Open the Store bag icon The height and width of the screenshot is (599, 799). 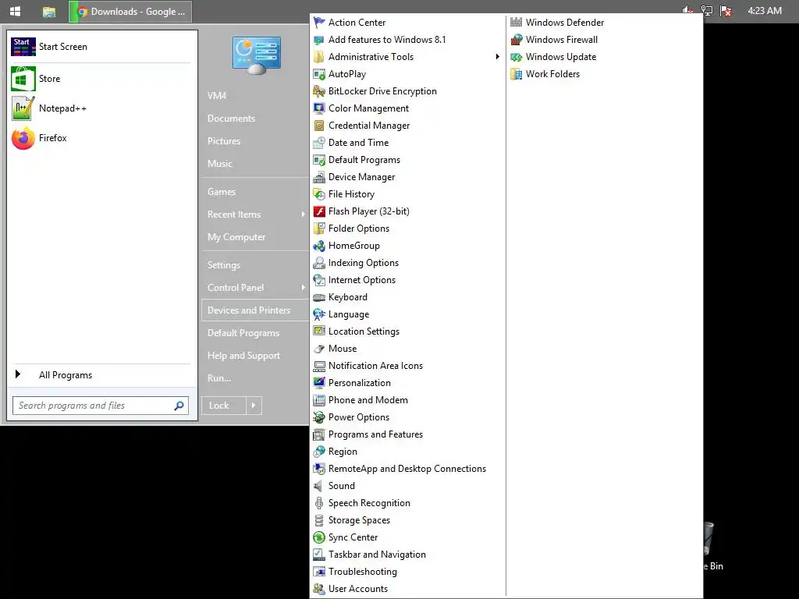click(x=23, y=79)
